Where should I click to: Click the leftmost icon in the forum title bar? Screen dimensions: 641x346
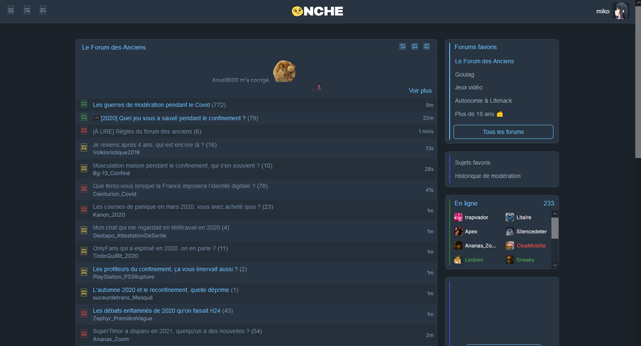(403, 47)
